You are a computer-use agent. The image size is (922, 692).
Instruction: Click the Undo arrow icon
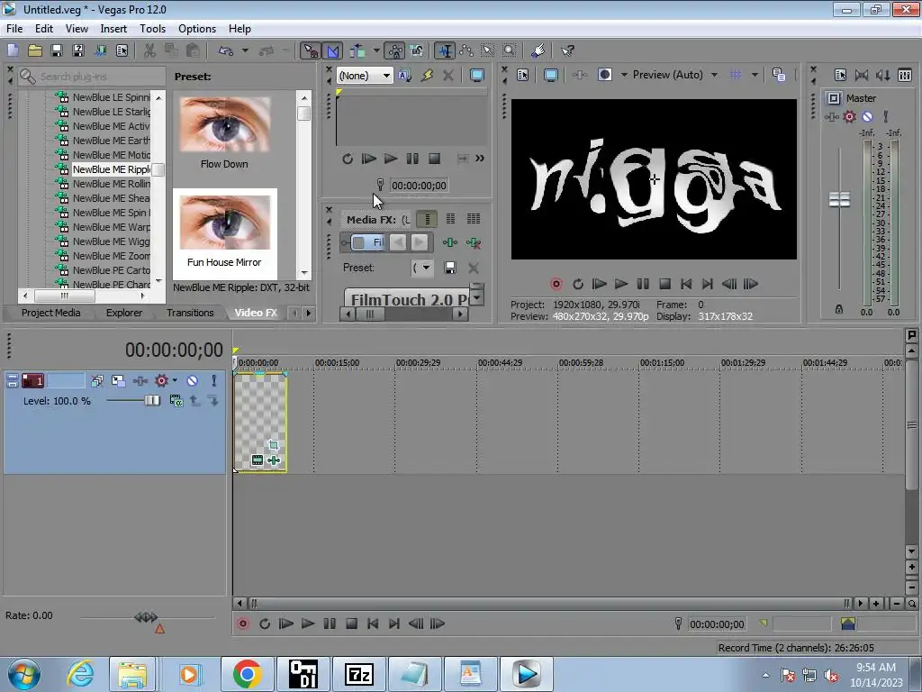226,50
